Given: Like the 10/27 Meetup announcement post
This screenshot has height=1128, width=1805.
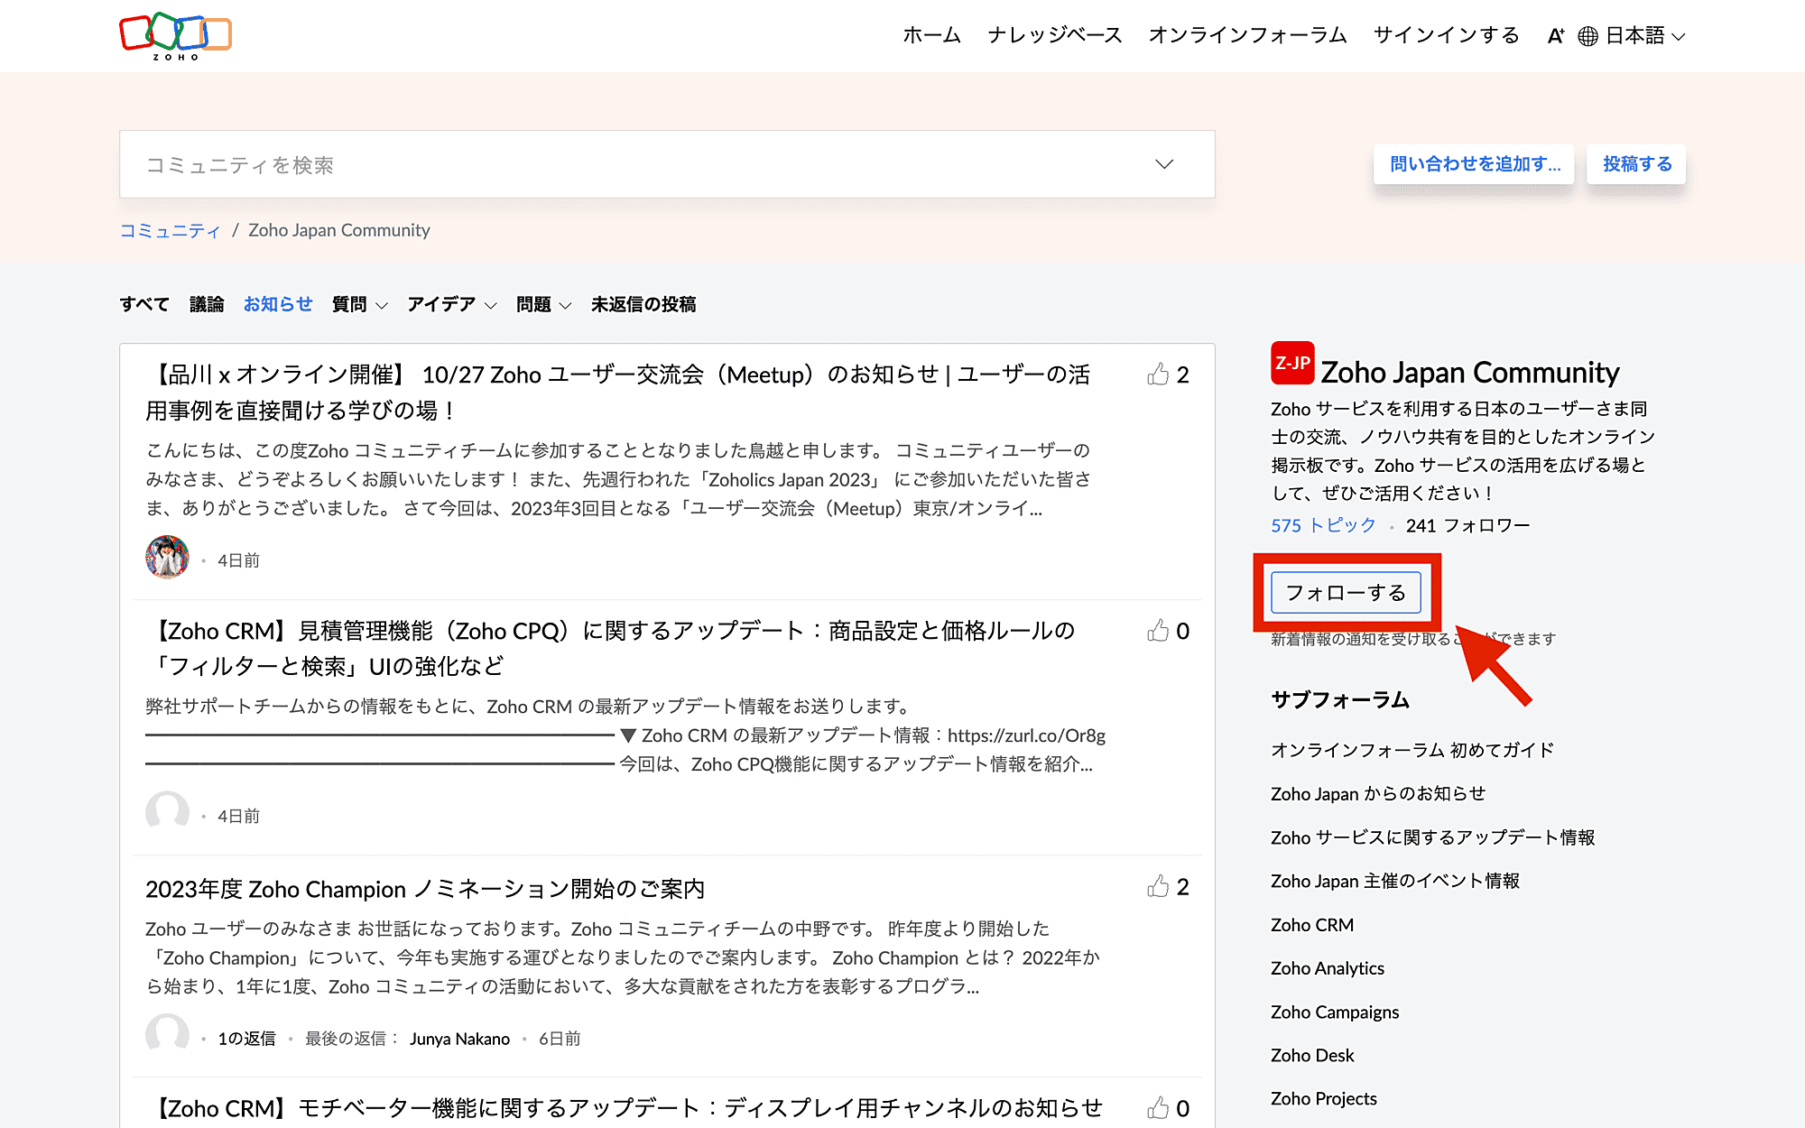Looking at the screenshot, I should (x=1158, y=374).
